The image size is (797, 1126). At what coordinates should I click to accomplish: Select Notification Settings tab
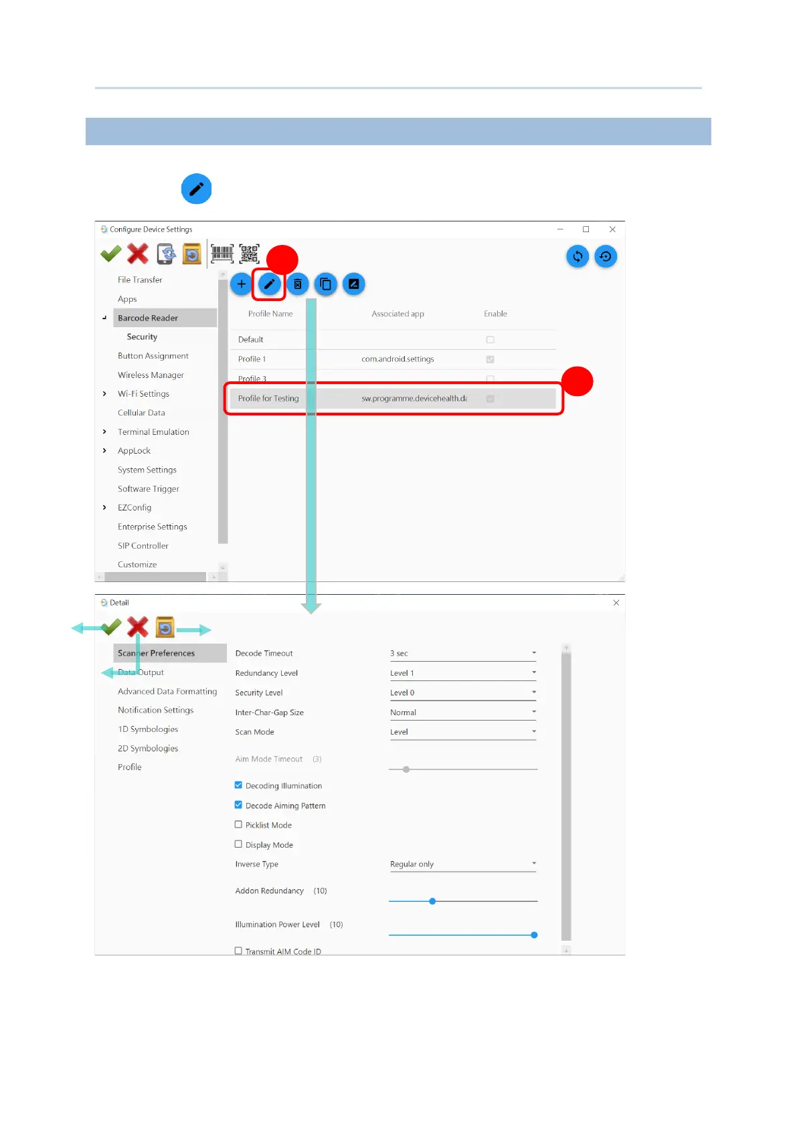click(156, 711)
